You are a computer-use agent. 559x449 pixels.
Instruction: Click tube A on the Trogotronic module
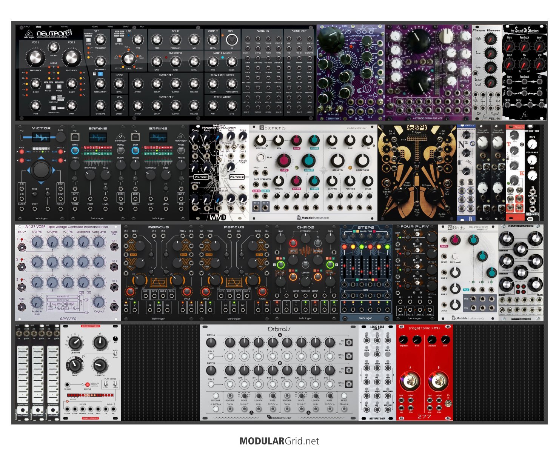click(x=410, y=382)
